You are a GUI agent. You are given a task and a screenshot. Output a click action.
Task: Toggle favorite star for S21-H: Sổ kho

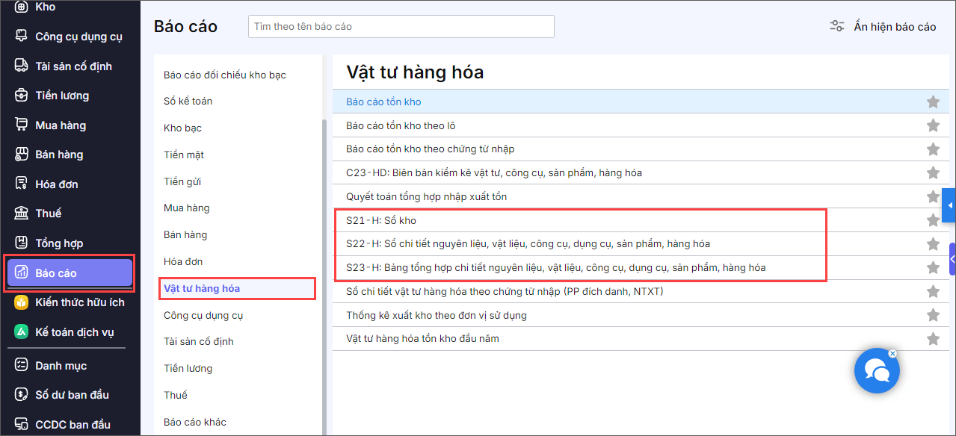[x=933, y=220]
